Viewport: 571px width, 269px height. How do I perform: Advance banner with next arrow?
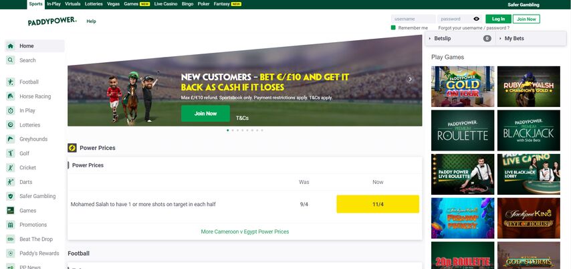tap(410, 79)
